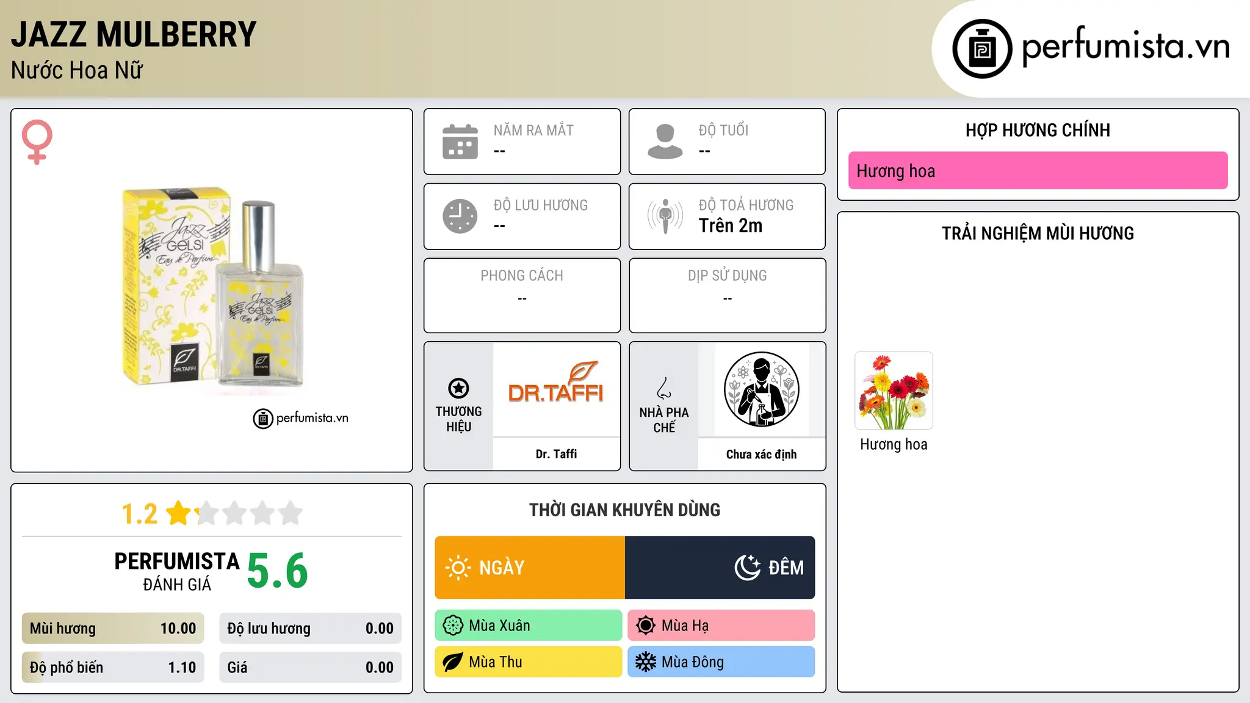Screen dimensions: 1250x703
Task: Click the ĐỘ TUỔI label
Action: click(723, 130)
